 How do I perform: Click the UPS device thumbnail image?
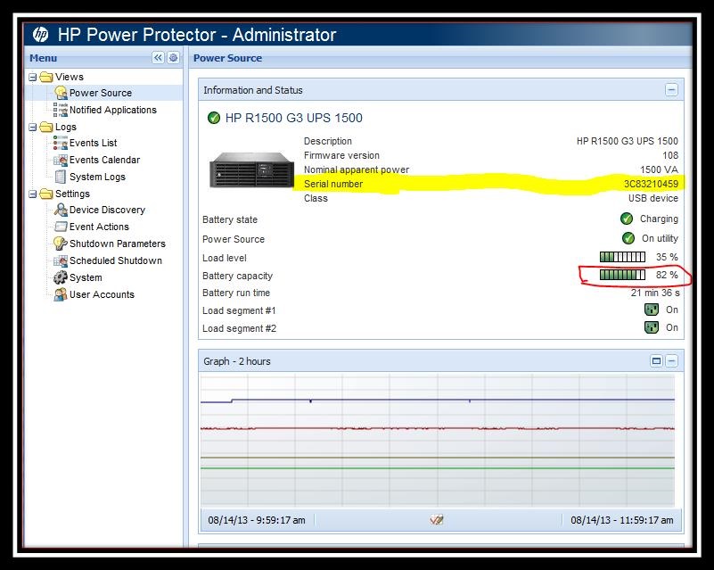pyautogui.click(x=251, y=170)
